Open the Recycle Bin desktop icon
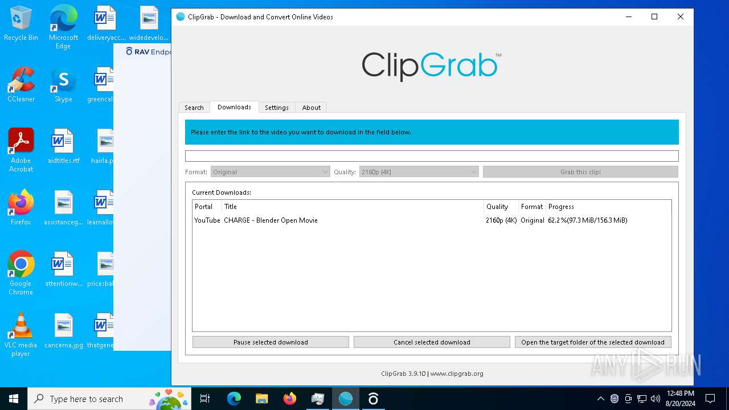This screenshot has width=729, height=410. (x=21, y=23)
